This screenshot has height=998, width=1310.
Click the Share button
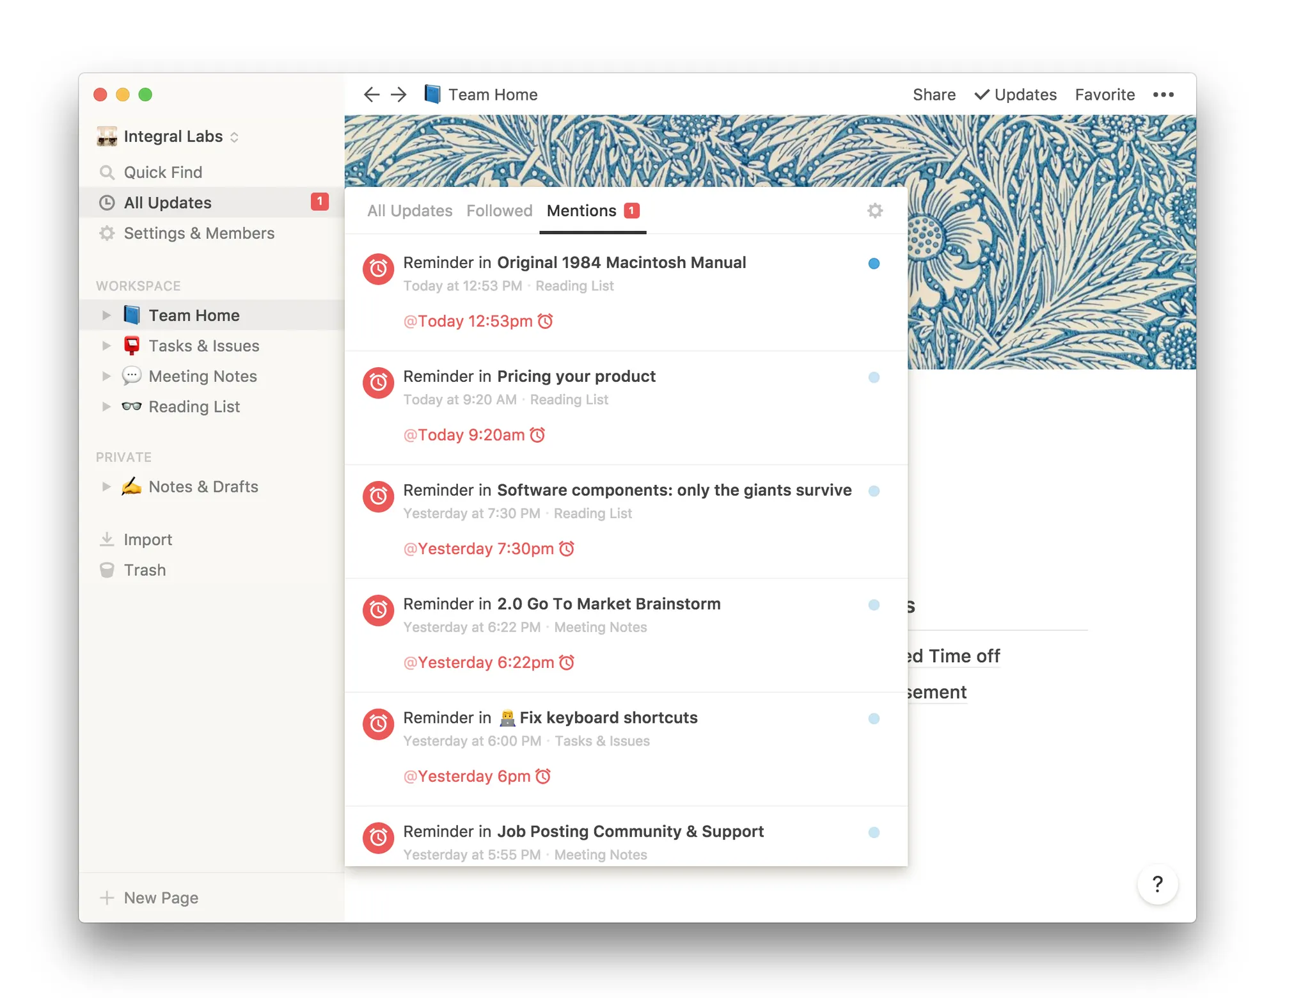(x=934, y=95)
